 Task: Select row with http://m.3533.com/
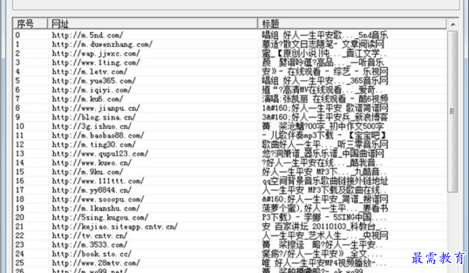[230, 245]
